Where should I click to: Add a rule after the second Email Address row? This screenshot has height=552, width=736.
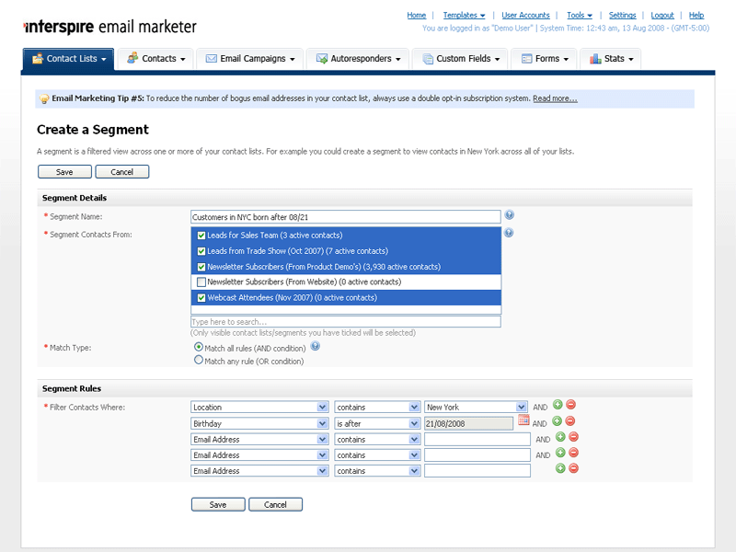tap(560, 453)
